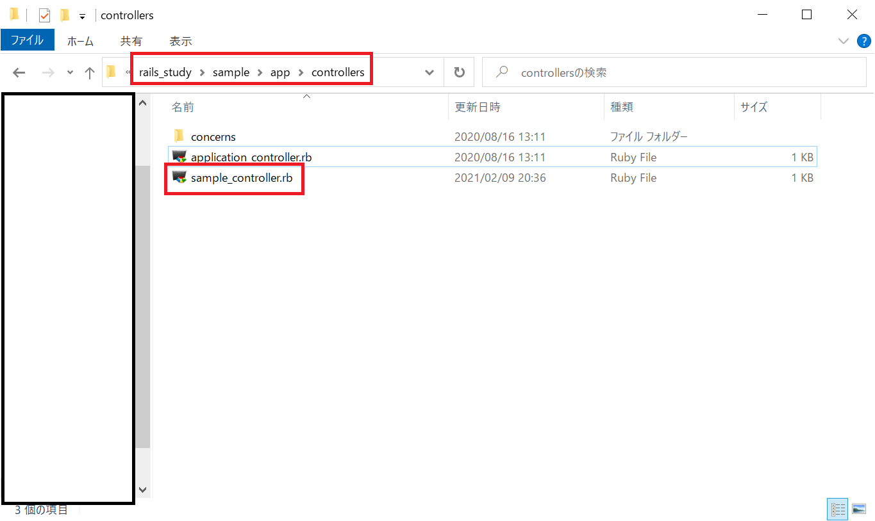Screen dimensions: 875x521
Task: Expand the ribbon with the chevron
Action: (x=843, y=41)
